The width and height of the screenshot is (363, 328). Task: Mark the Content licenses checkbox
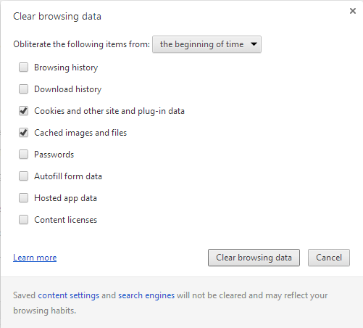coord(23,220)
